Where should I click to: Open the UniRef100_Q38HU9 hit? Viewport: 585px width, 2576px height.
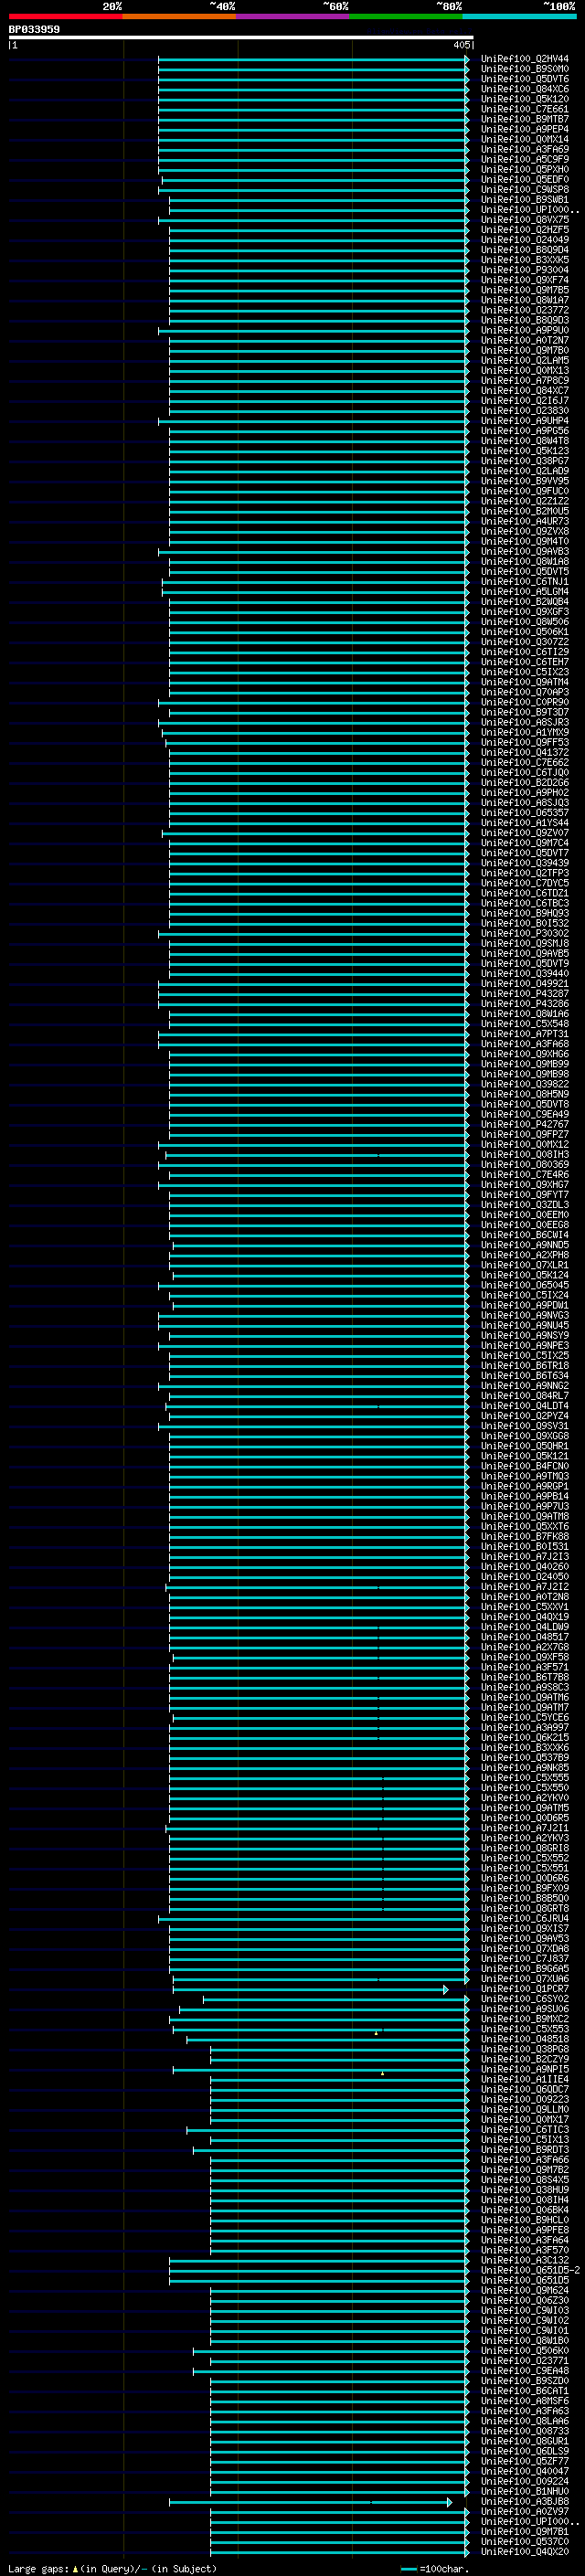[524, 2189]
